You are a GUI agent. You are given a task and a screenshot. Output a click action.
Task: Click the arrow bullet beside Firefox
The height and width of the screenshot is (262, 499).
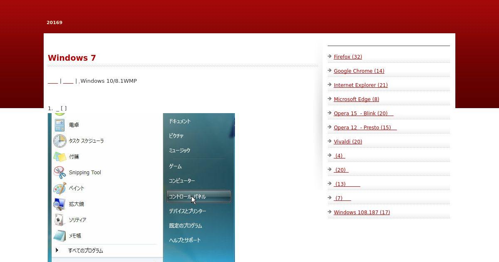pos(330,57)
